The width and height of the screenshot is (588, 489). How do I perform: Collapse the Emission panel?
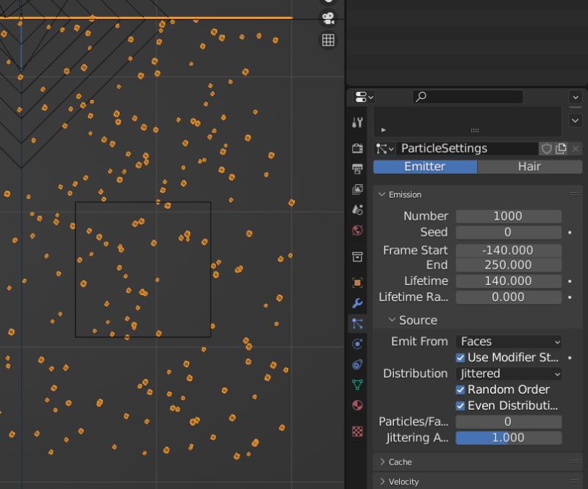click(382, 195)
